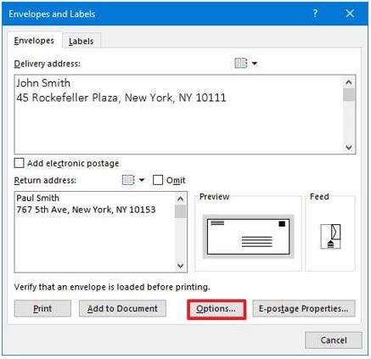Click return address scrollbar down arrow

pos(180,266)
